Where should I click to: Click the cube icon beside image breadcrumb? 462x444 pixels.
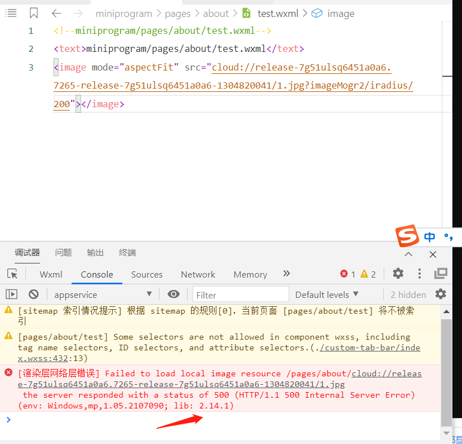(x=317, y=14)
